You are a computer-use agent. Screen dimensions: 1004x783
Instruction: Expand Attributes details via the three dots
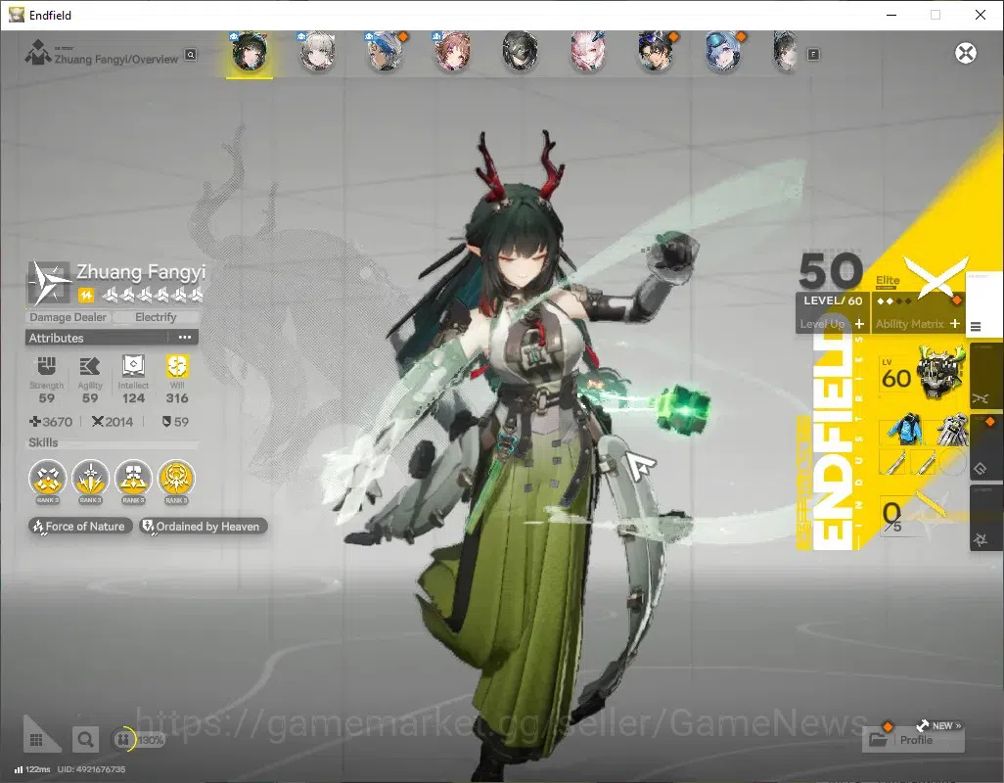(184, 338)
